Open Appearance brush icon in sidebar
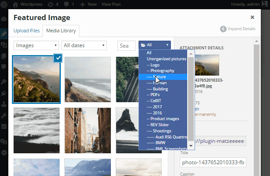The height and width of the screenshot is (176, 270). [4, 82]
